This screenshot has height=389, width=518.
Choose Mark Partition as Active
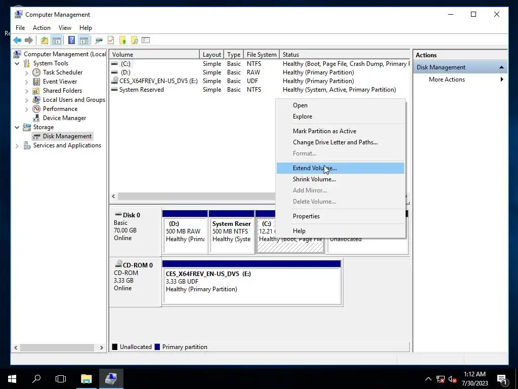pos(340,131)
